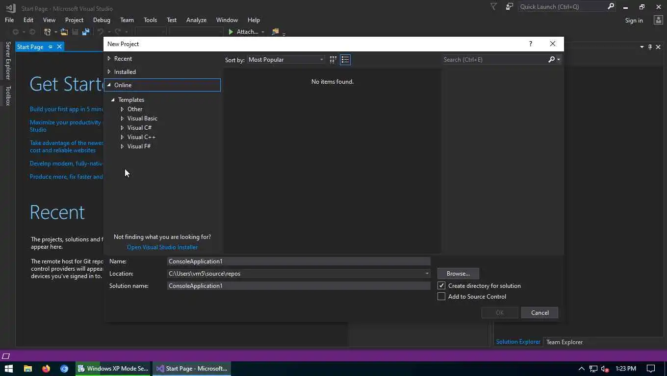Click the Sign in link
667x376 pixels.
click(634, 20)
